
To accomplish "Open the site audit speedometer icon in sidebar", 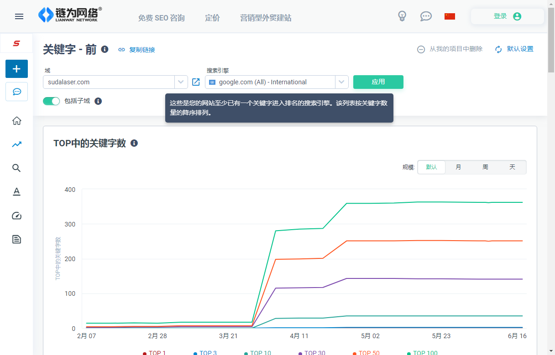I will tap(16, 216).
